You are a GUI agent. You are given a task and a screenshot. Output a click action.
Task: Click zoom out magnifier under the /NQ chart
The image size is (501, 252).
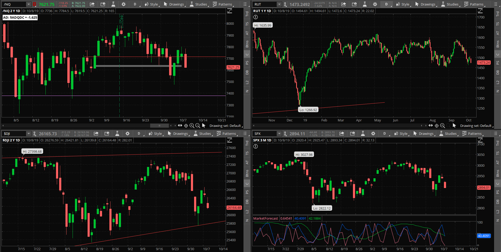(198, 126)
